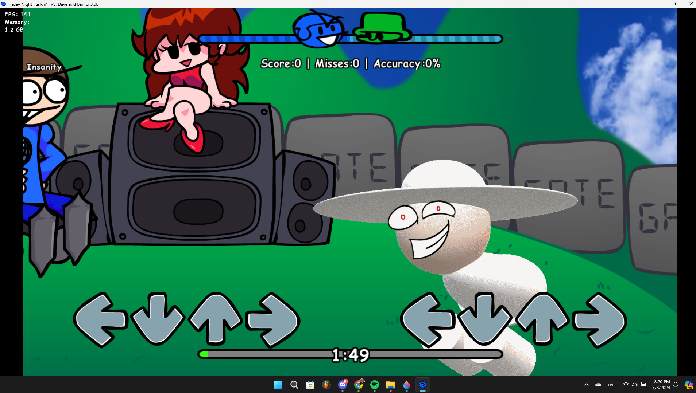The image size is (696, 393).
Task: Click the Accuracy:0% readout
Action: coord(407,64)
